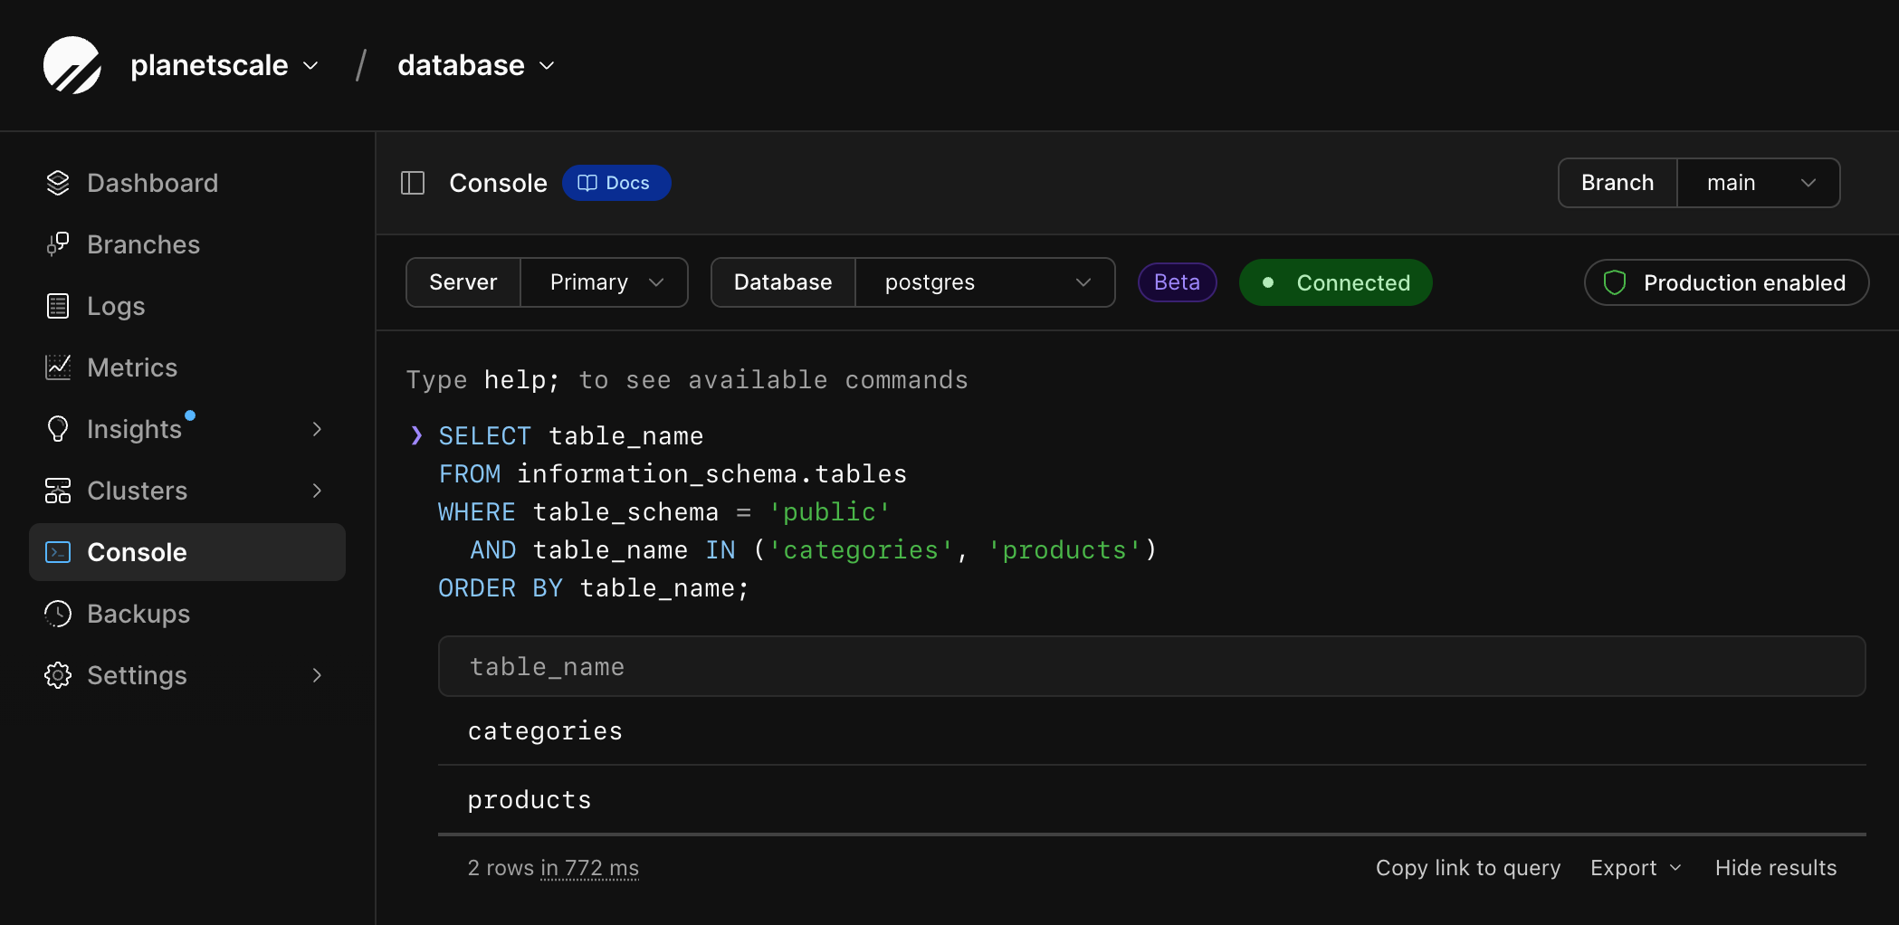Click the Settings gear icon
This screenshot has height=925, width=1899.
pyautogui.click(x=58, y=675)
